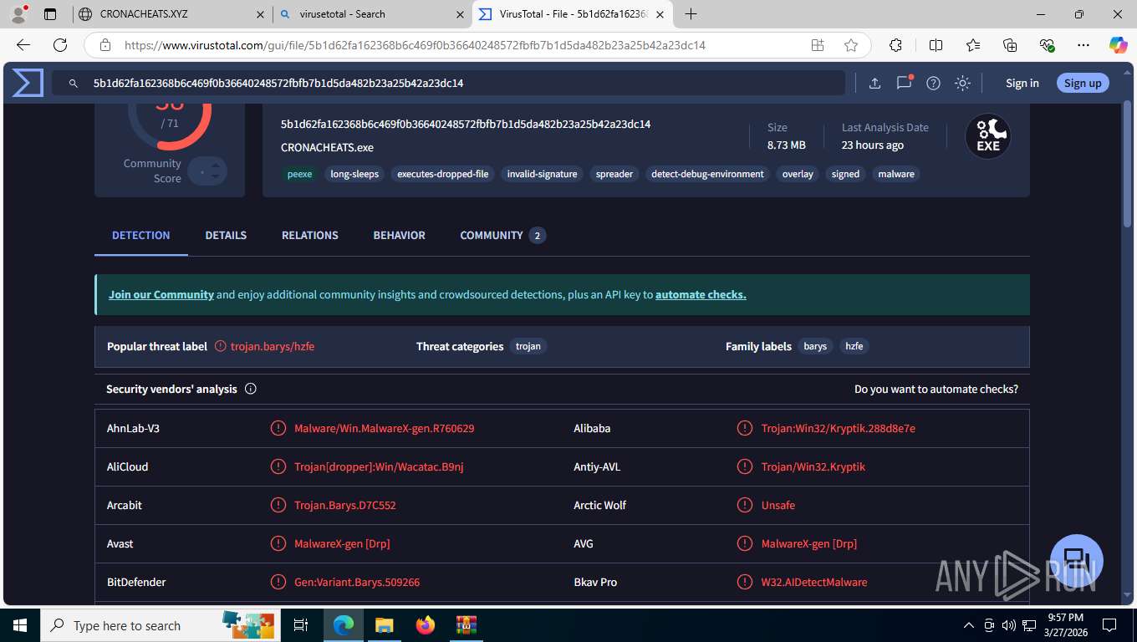Open a new browser tab

click(x=691, y=14)
